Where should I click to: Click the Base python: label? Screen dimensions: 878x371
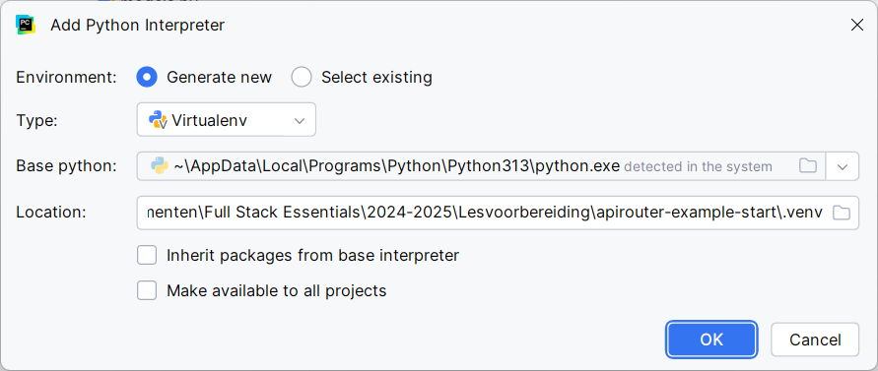(x=66, y=166)
